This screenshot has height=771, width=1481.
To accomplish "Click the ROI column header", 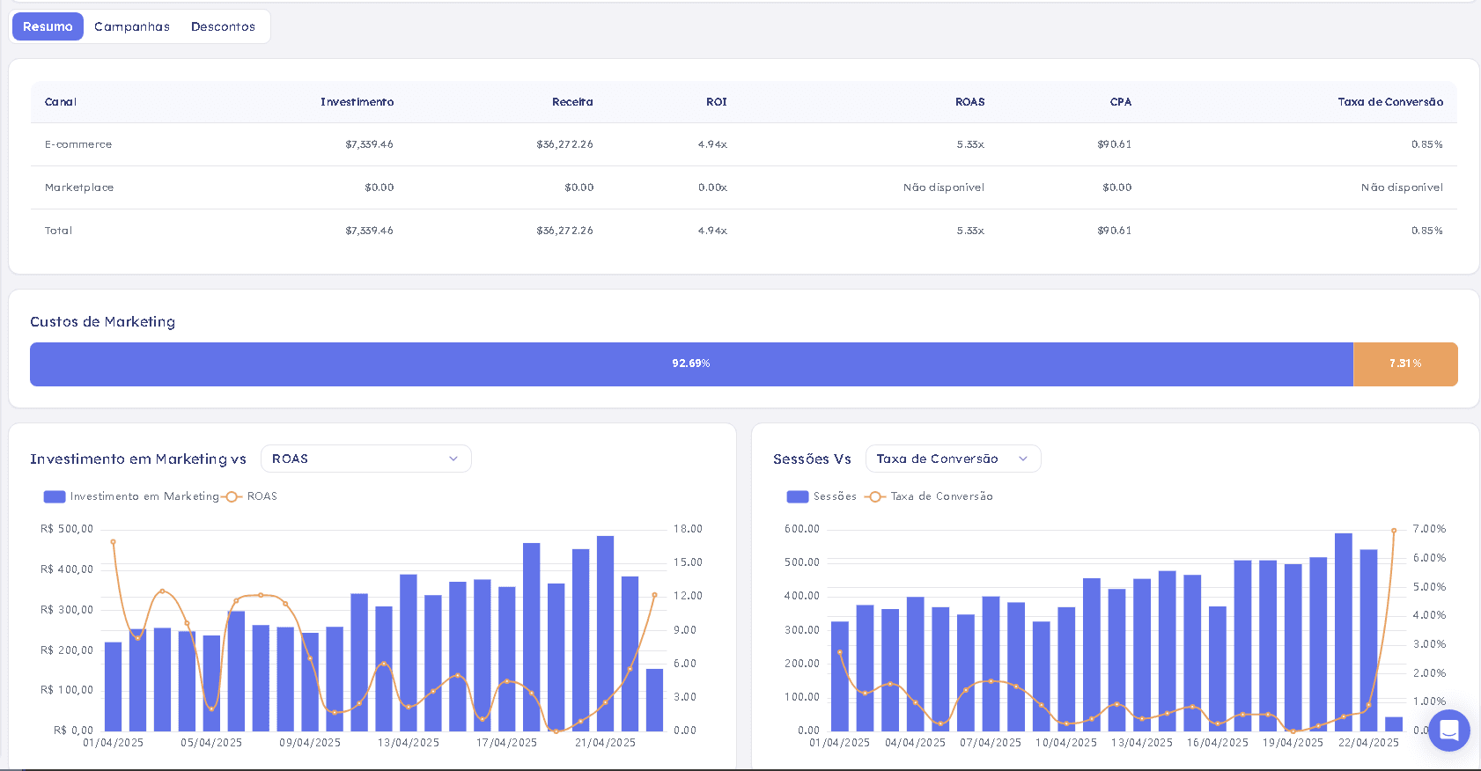I will pos(717,102).
